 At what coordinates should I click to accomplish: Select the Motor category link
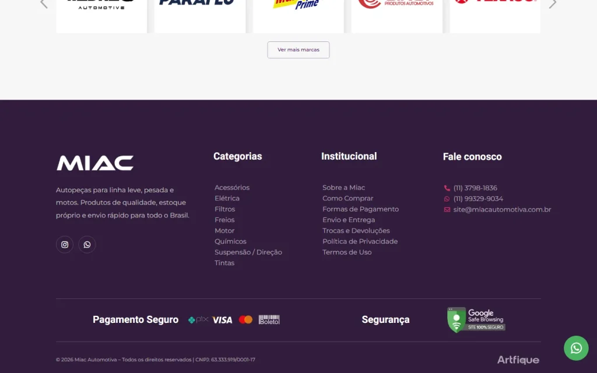tap(224, 231)
